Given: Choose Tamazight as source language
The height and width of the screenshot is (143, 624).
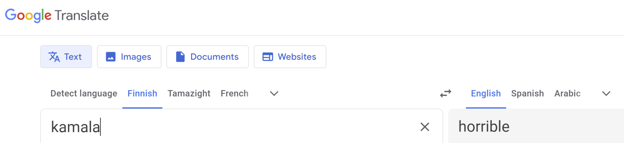Looking at the screenshot, I should [x=189, y=93].
